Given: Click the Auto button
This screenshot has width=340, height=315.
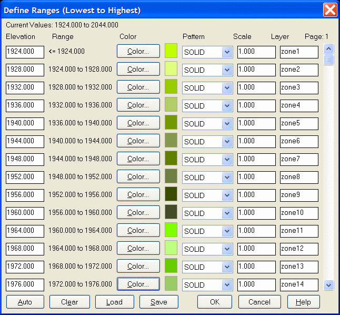Looking at the screenshot, I should click(25, 302).
